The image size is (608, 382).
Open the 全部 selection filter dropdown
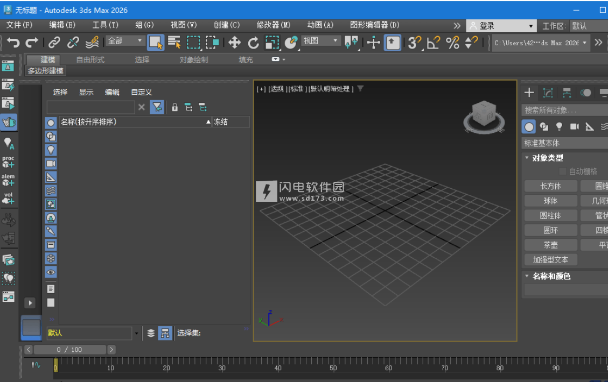point(125,41)
